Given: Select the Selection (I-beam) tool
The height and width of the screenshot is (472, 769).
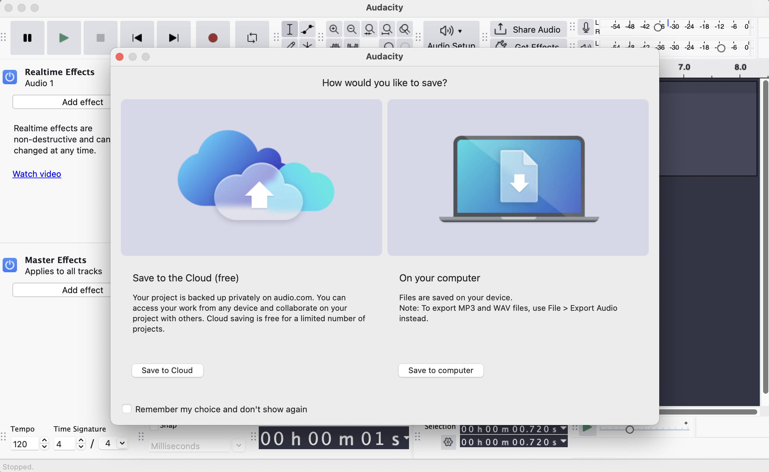Looking at the screenshot, I should [x=290, y=29].
